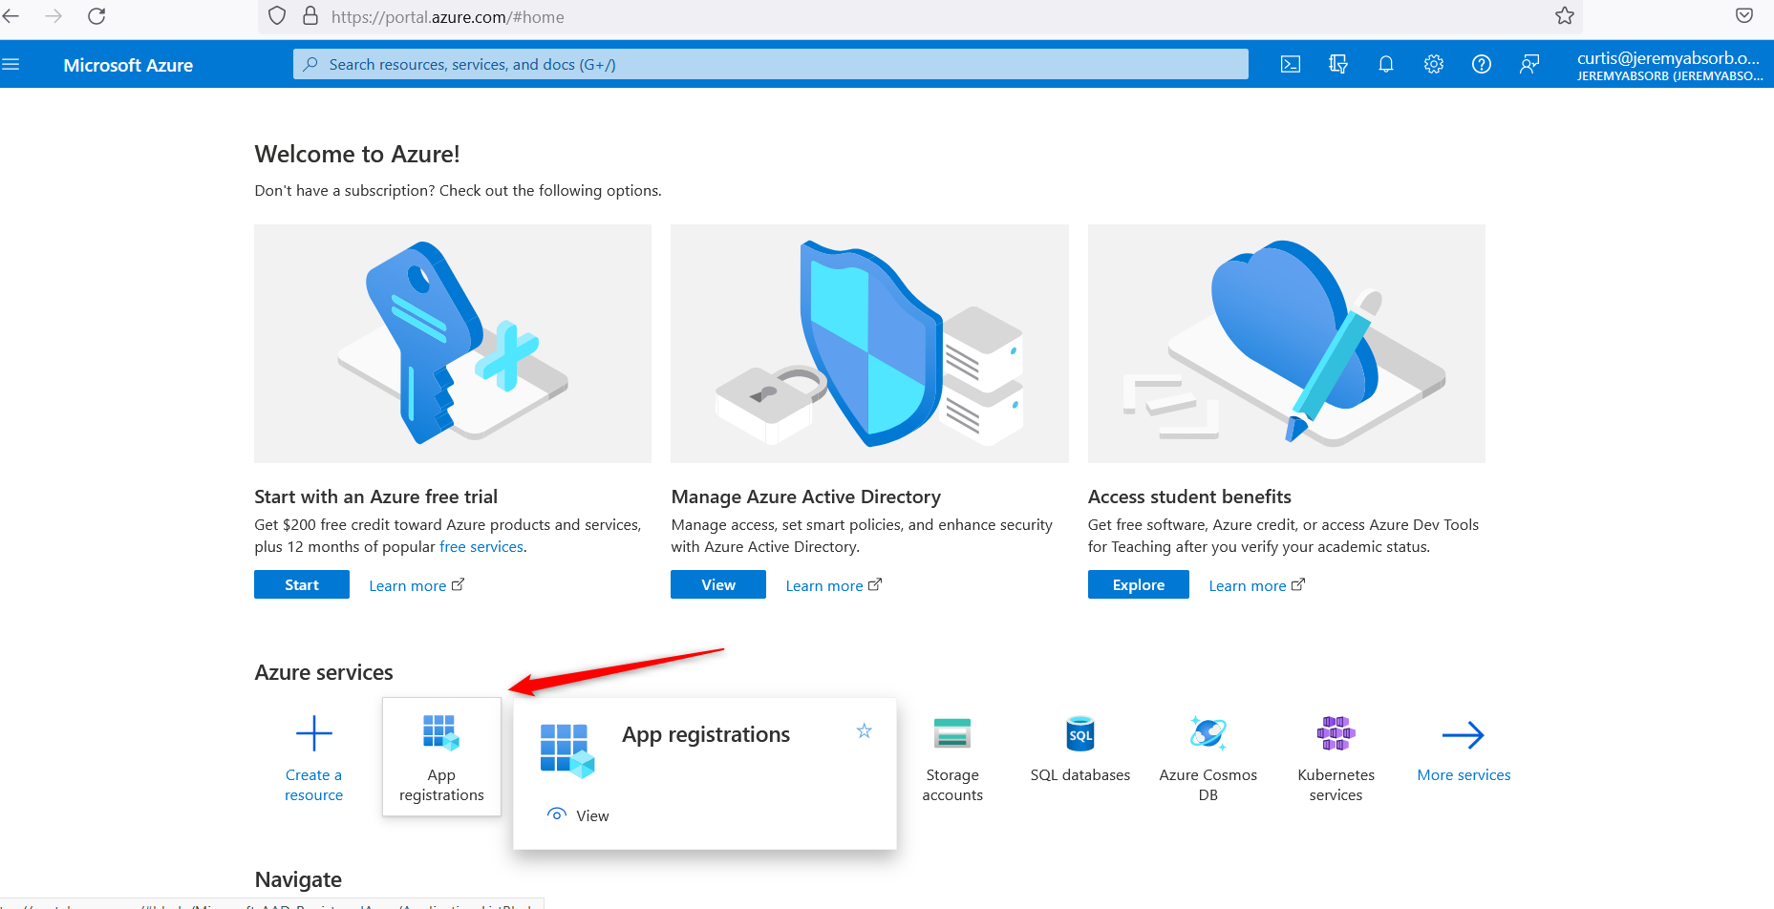Viewport: 1774px width, 909px height.
Task: Click the Search resources, services, and docs box
Action: click(x=771, y=64)
